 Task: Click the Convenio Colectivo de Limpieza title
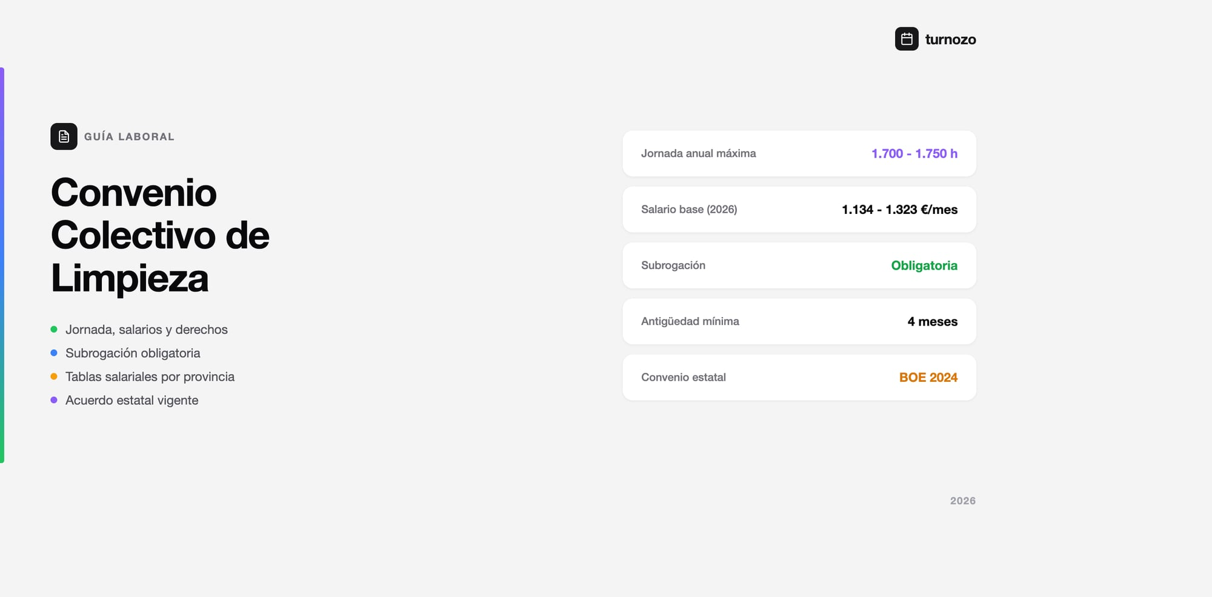tap(160, 235)
